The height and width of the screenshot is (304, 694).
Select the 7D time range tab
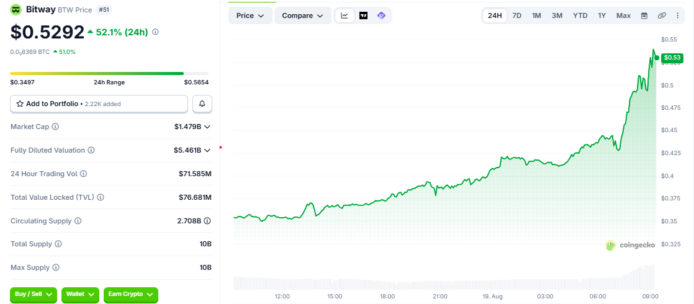coord(516,16)
